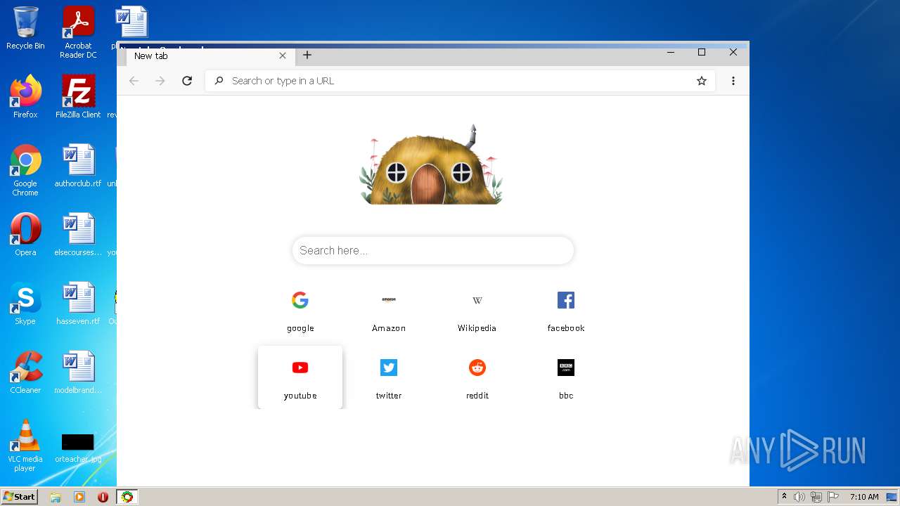The width and height of the screenshot is (900, 506).
Task: Open the facebook shortcut tile
Action: click(566, 311)
